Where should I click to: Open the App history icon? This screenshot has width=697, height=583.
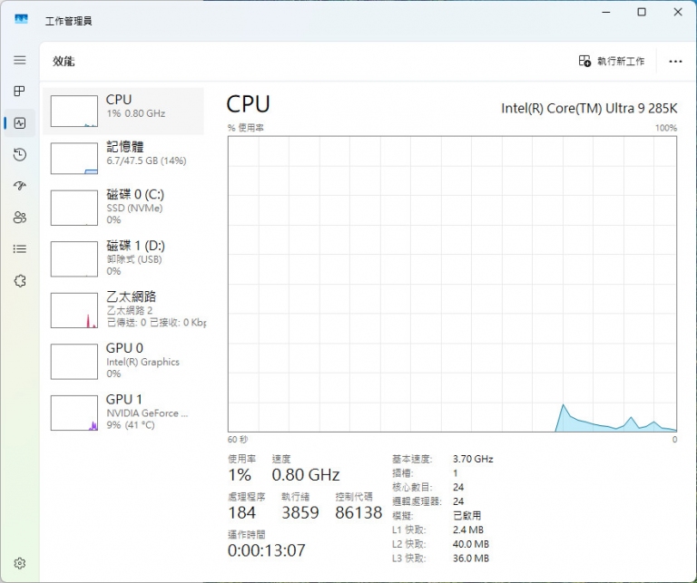pyautogui.click(x=20, y=154)
